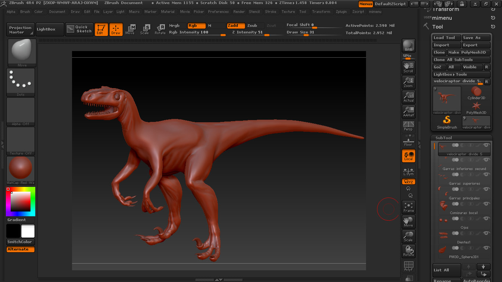The height and width of the screenshot is (282, 502).
Task: Render with the BPR button
Action: 408,46
